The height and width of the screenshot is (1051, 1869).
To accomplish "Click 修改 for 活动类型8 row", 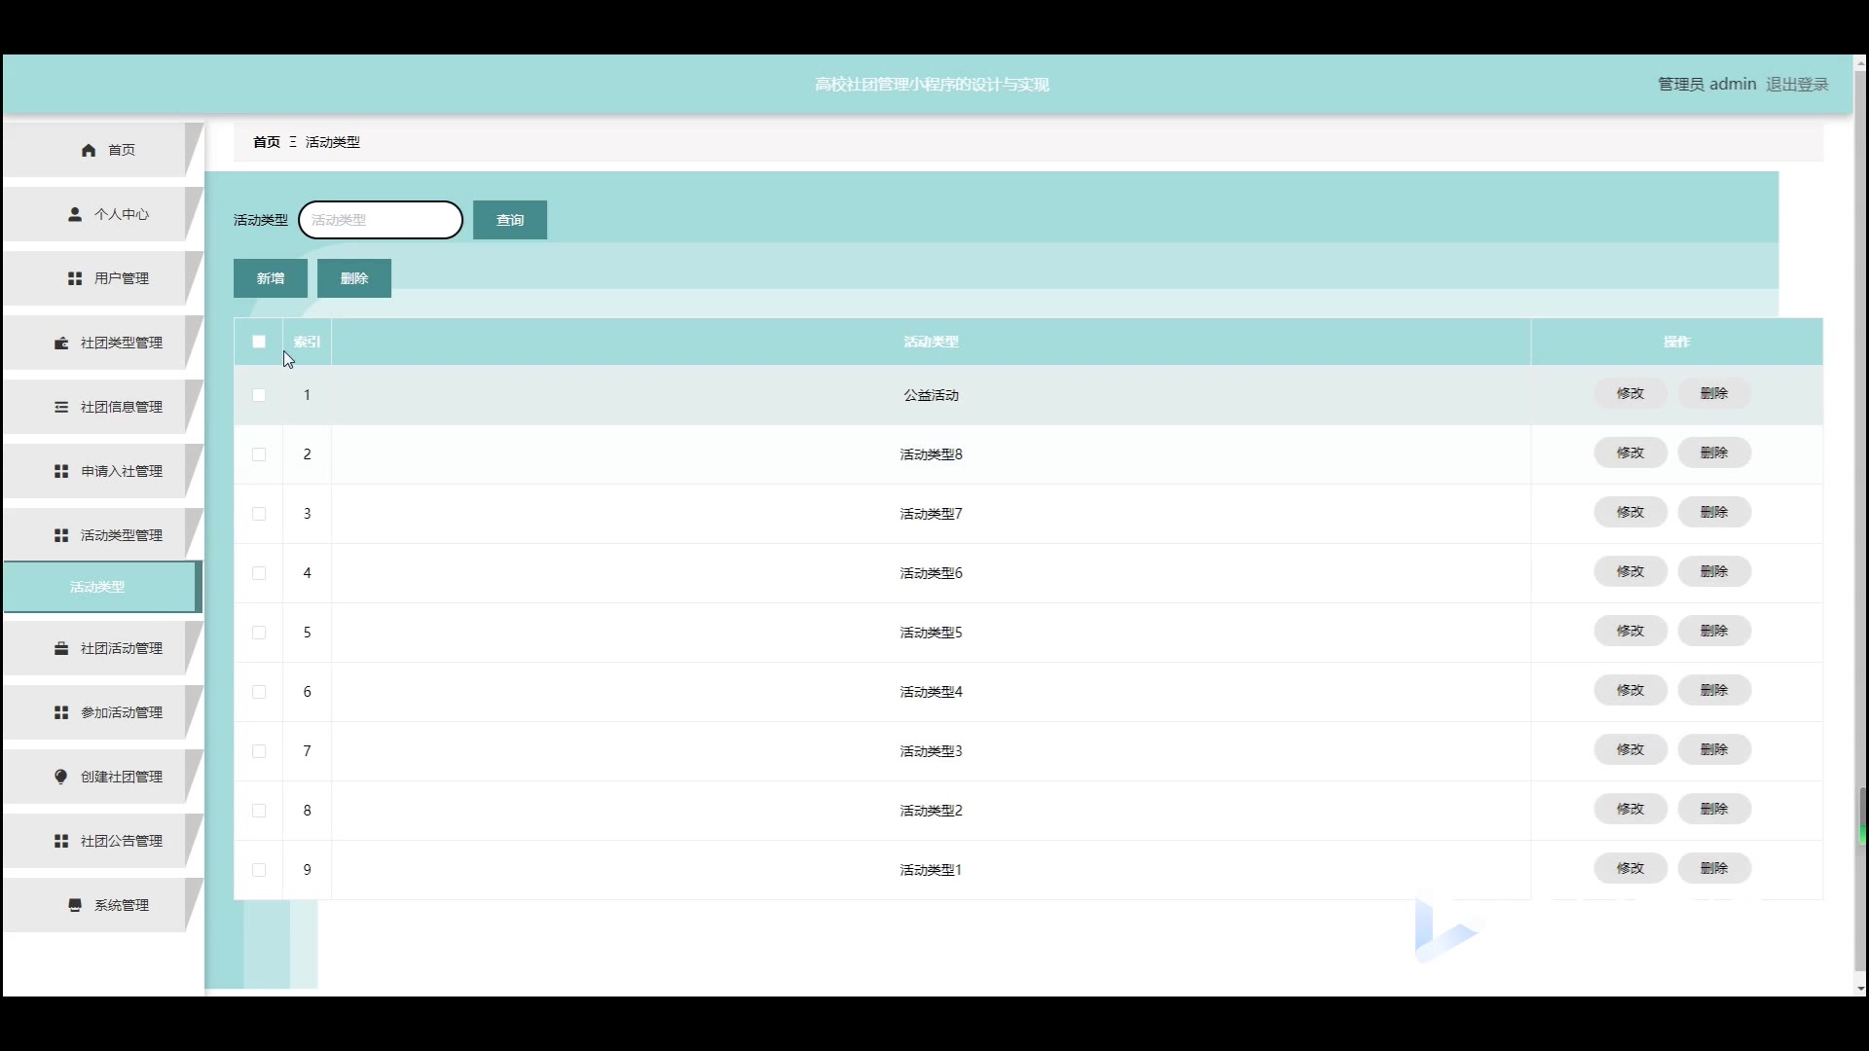I will coord(1630,453).
